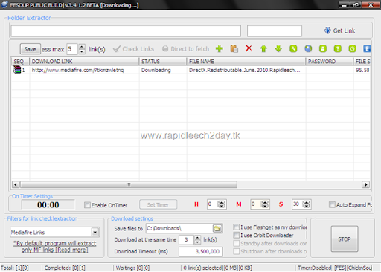Click the blue globe icon
Viewport: 381px width, 272px height.
(x=308, y=48)
